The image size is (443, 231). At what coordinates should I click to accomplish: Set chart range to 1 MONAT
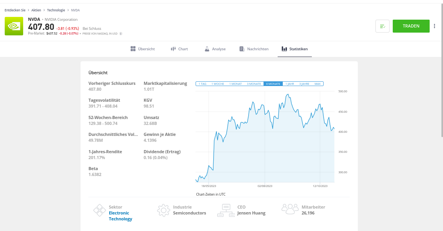click(235, 84)
